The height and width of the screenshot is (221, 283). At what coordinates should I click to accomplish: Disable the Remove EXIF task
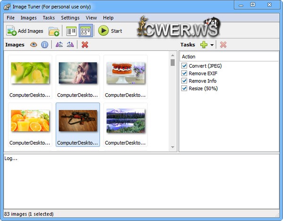[184, 74]
